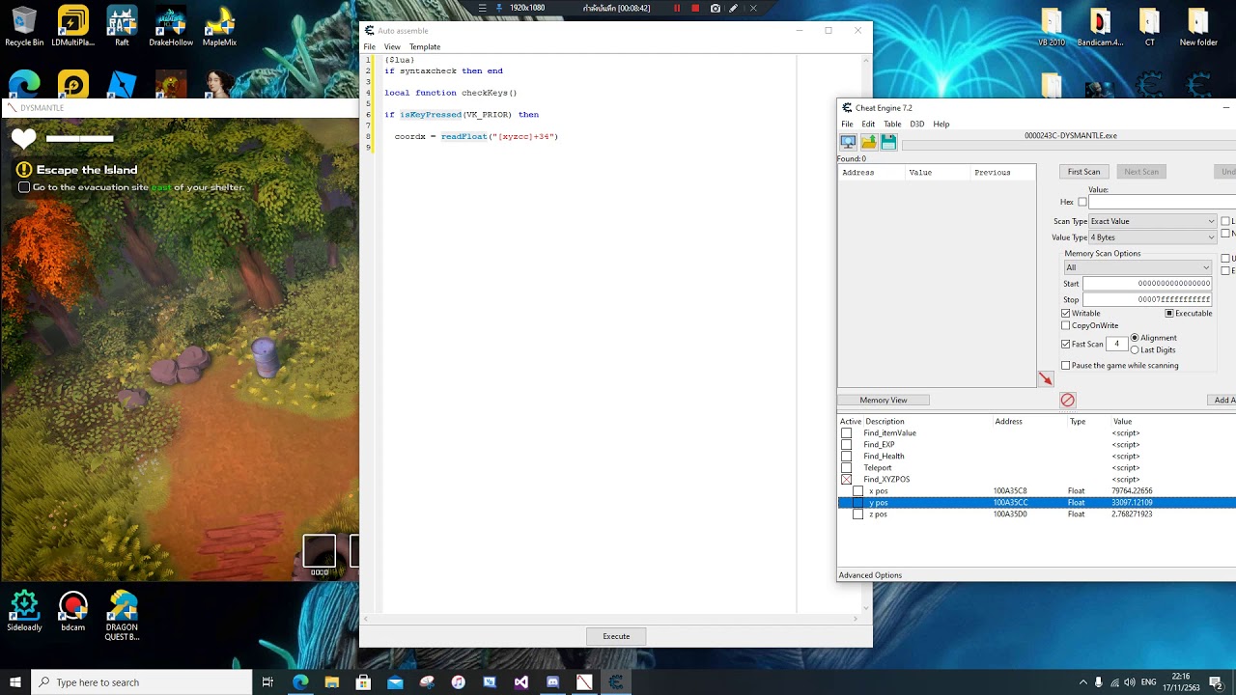This screenshot has height=695, width=1236.
Task: Activate the Find_EXP script checkbox
Action: (847, 445)
